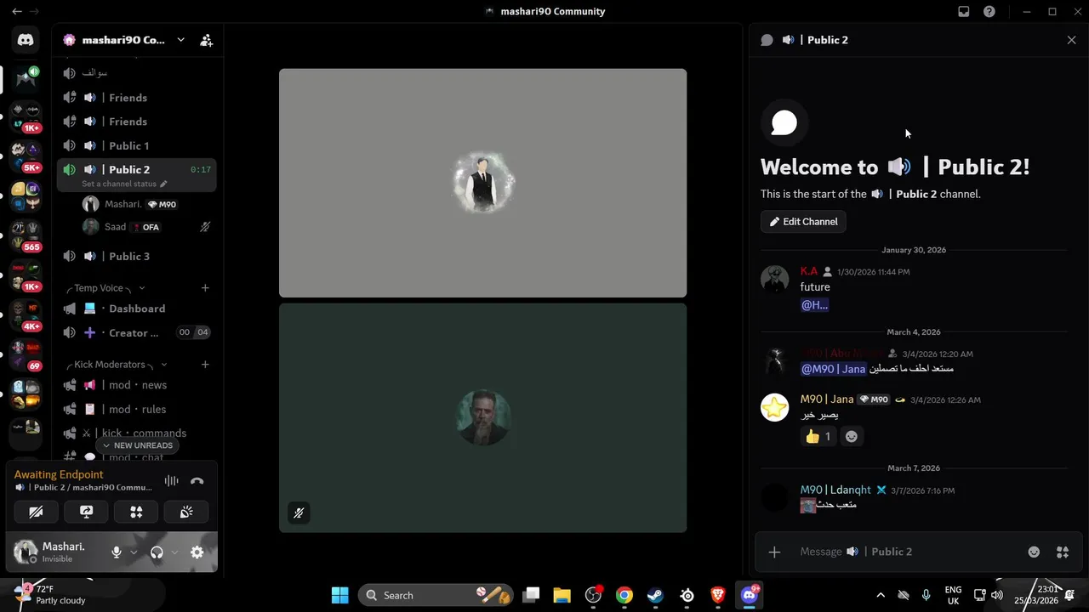Open File Explorer from the taskbar

(x=562, y=595)
